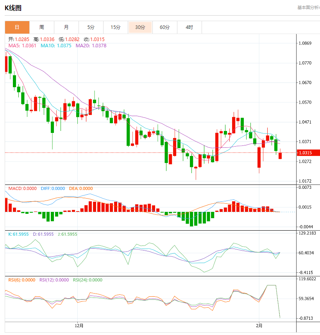
Task: Click the -0.8713 RSI axis label
Action: click(x=306, y=318)
